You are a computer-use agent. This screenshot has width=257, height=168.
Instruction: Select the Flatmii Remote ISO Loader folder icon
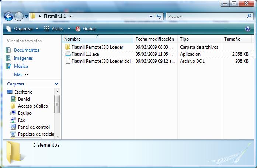67,47
